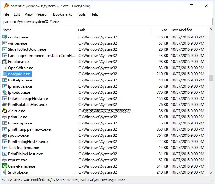
Task: Click the winver.exe file icon
Action: tap(5, 43)
